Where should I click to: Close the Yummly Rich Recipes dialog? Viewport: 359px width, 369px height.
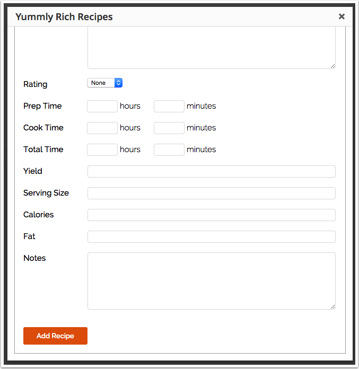point(342,16)
